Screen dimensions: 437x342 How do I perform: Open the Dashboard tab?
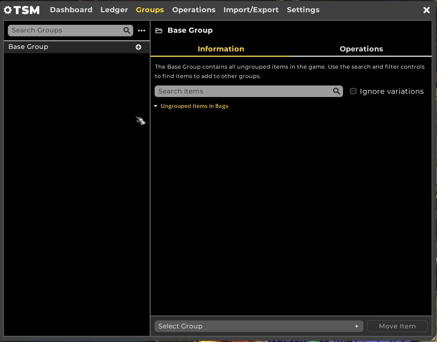coord(71,10)
